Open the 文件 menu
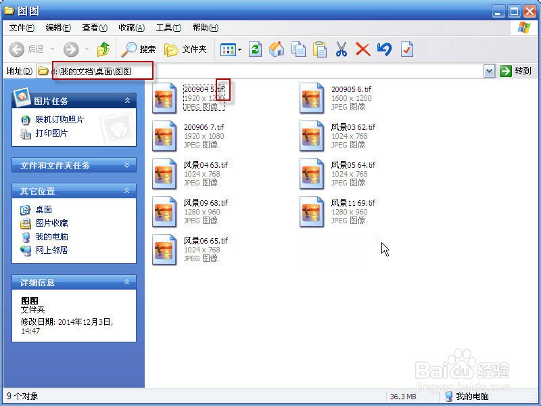 (22, 28)
